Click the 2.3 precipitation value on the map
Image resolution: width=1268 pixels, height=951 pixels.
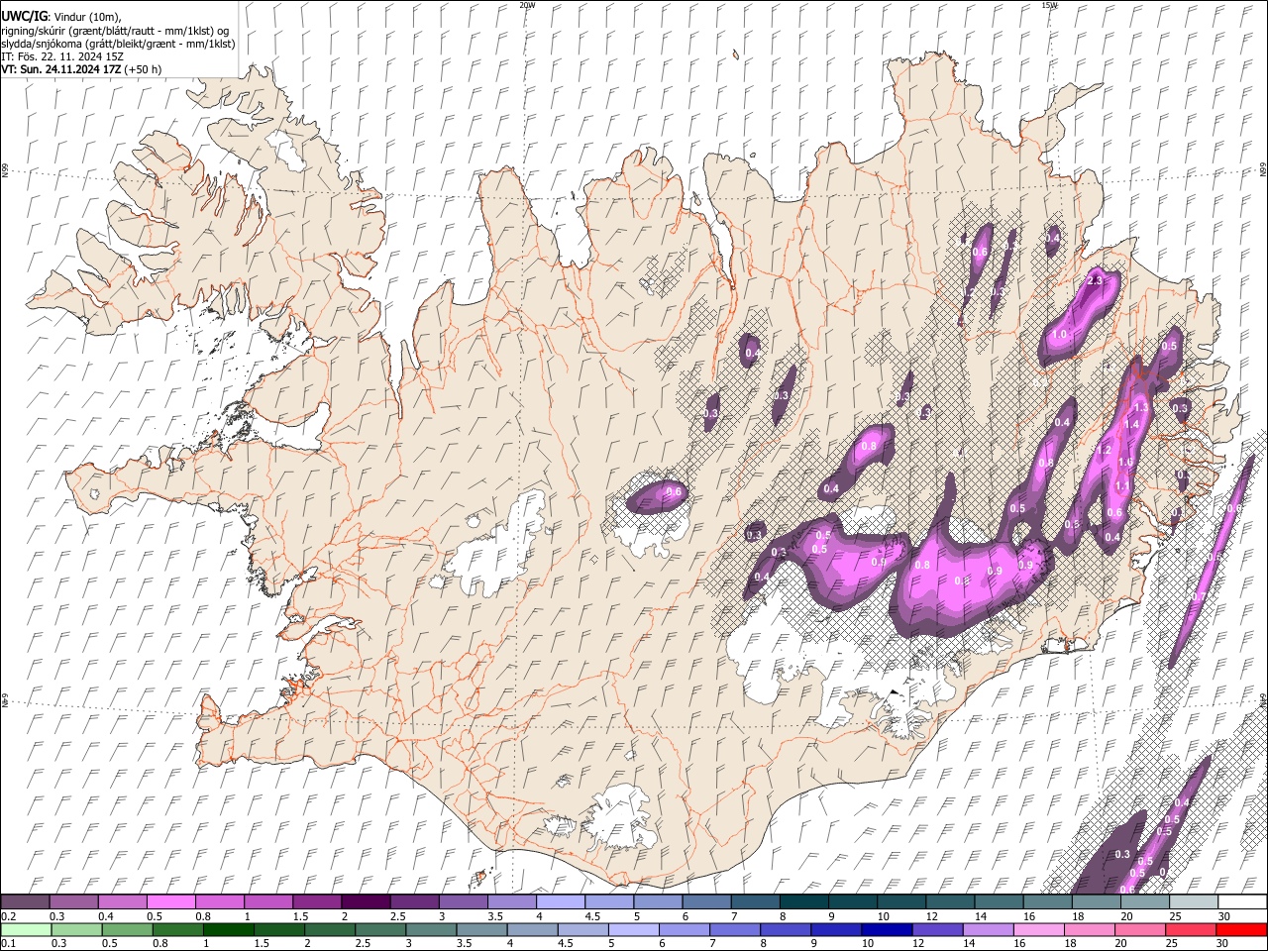(1095, 281)
